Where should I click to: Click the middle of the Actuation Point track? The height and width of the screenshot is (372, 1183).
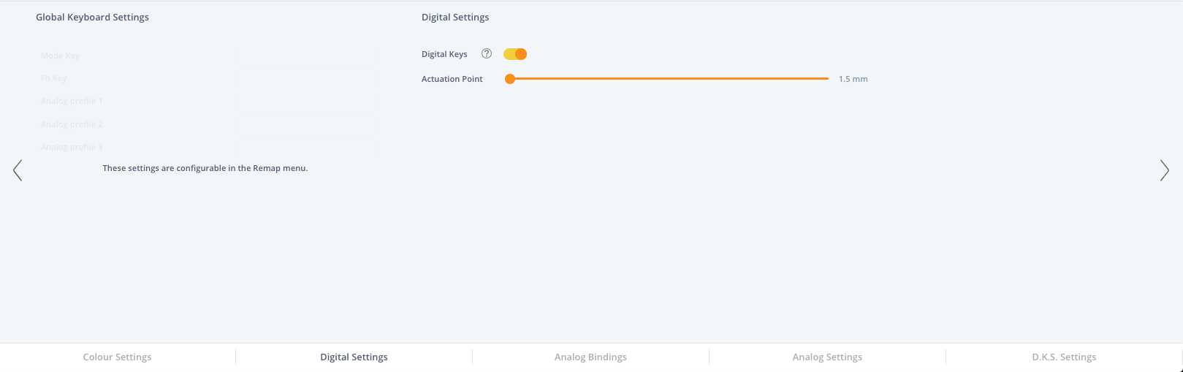pos(669,79)
